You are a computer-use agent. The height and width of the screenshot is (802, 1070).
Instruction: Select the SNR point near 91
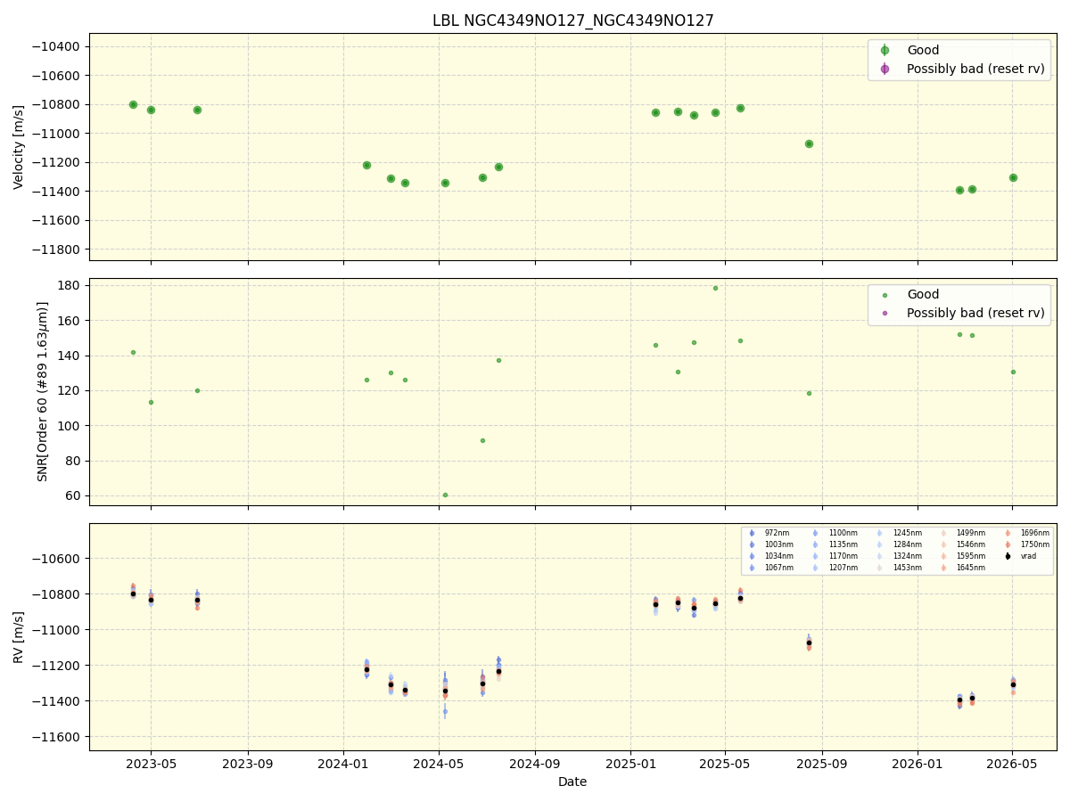pos(482,440)
